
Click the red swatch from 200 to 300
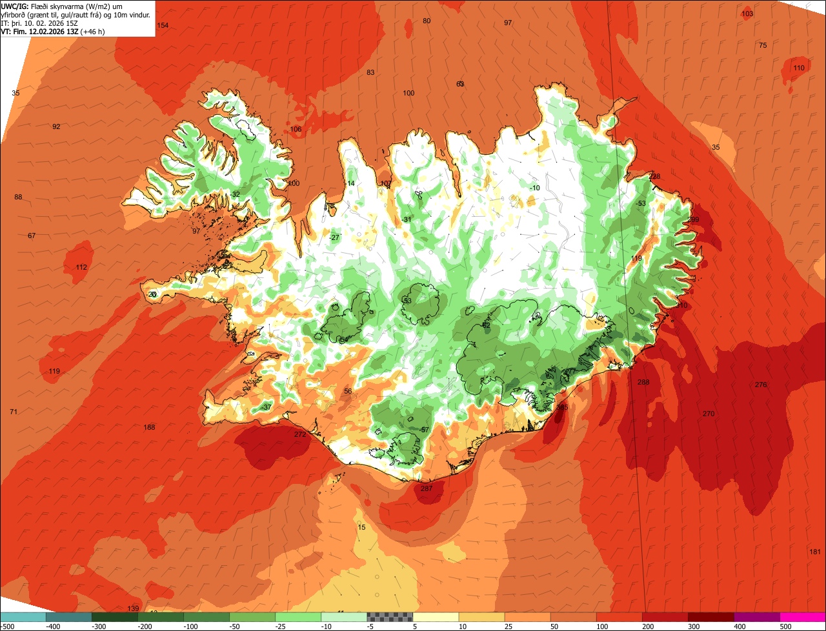pyautogui.click(x=665, y=617)
